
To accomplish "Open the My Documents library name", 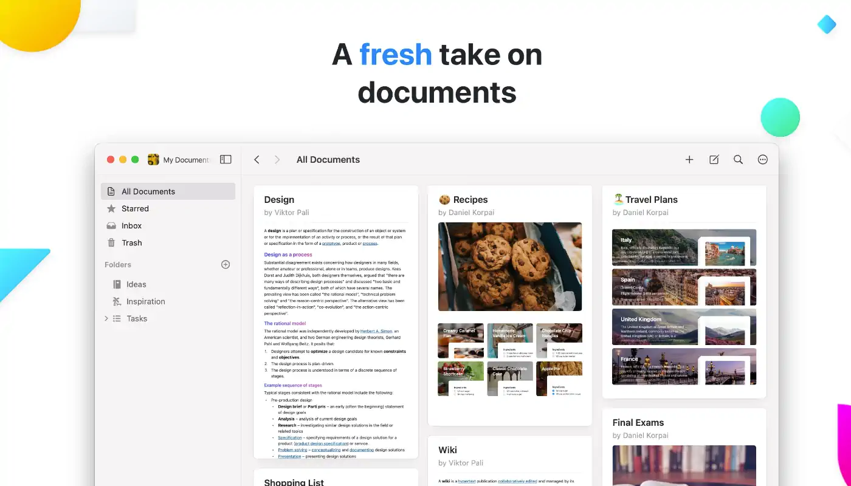I will coord(187,160).
